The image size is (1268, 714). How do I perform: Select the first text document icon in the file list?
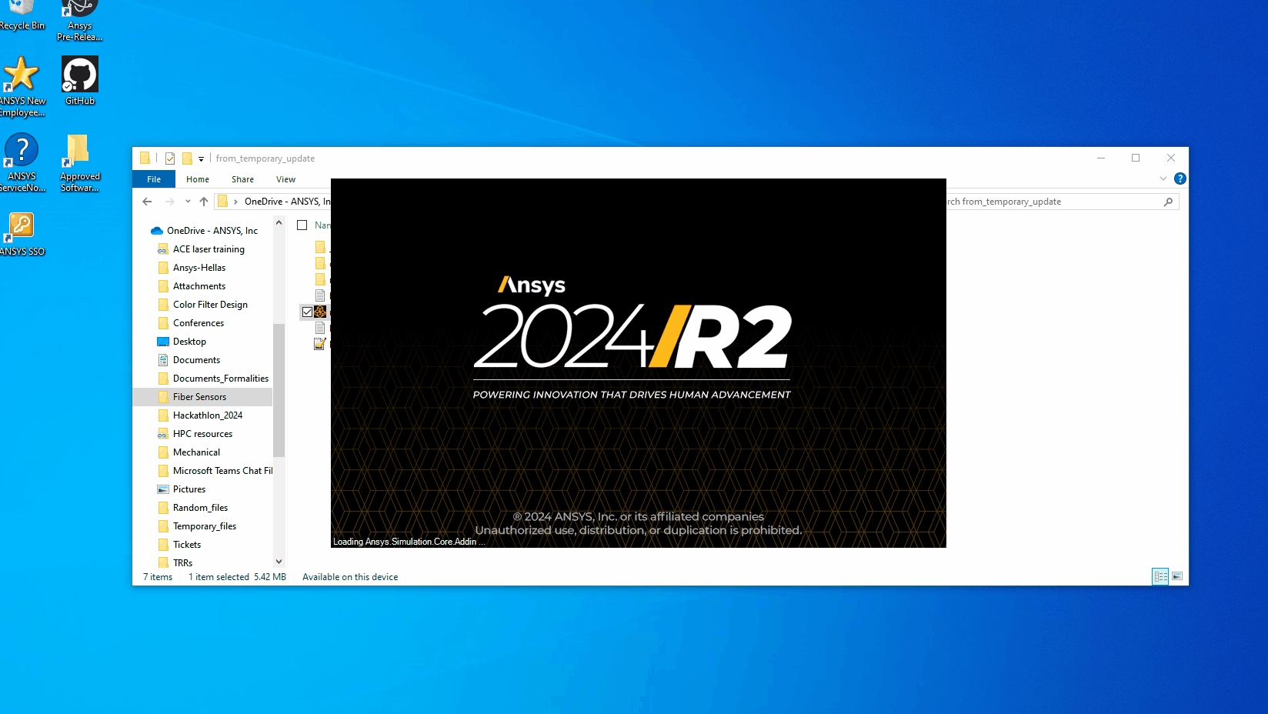[320, 295]
